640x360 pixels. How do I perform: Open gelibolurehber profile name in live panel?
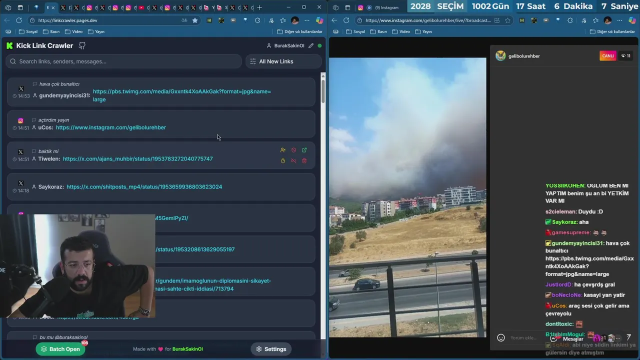pos(524,56)
